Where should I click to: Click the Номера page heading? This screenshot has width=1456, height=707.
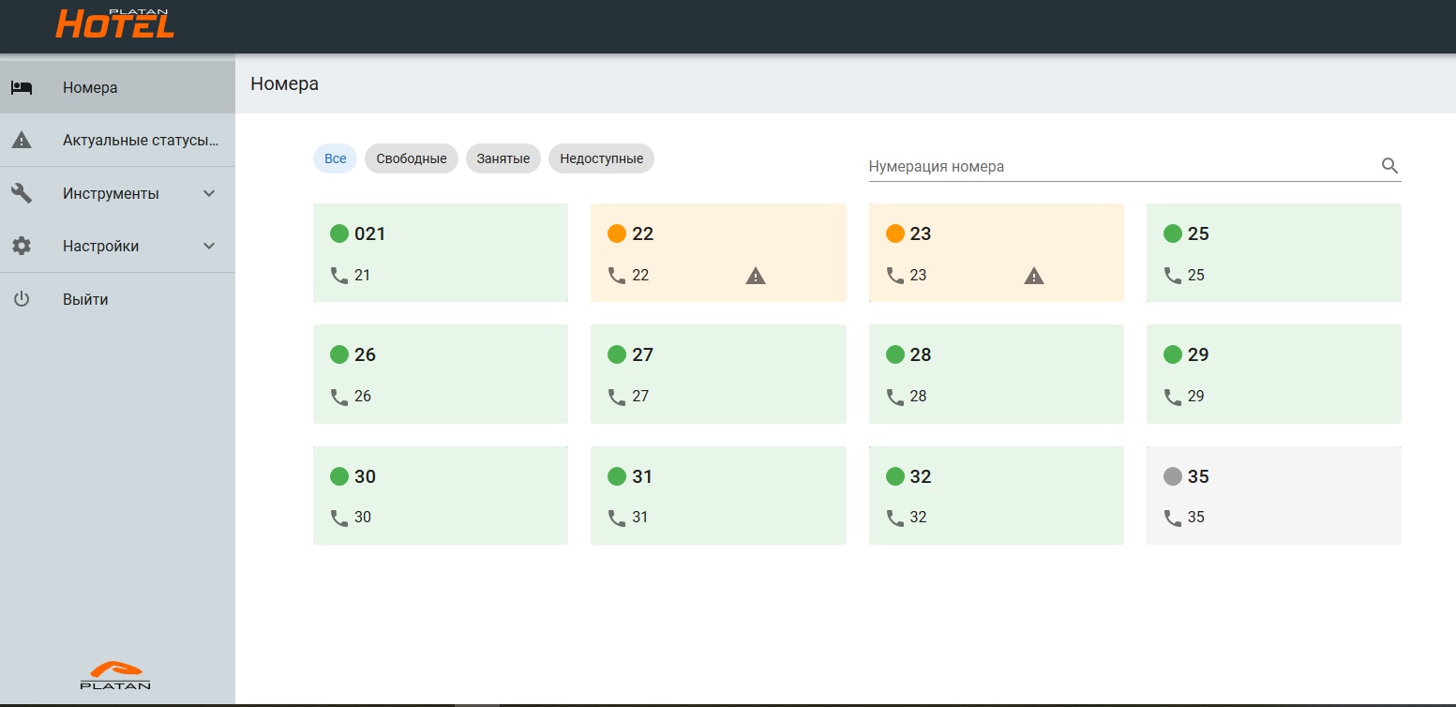pyautogui.click(x=285, y=83)
